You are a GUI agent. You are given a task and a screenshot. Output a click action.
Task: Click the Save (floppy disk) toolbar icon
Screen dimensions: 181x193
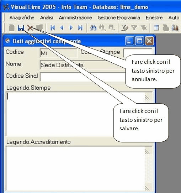[21, 28]
